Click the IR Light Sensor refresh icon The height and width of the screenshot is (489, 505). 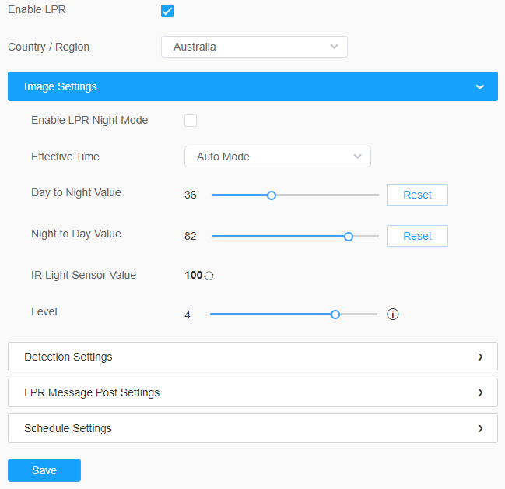209,276
